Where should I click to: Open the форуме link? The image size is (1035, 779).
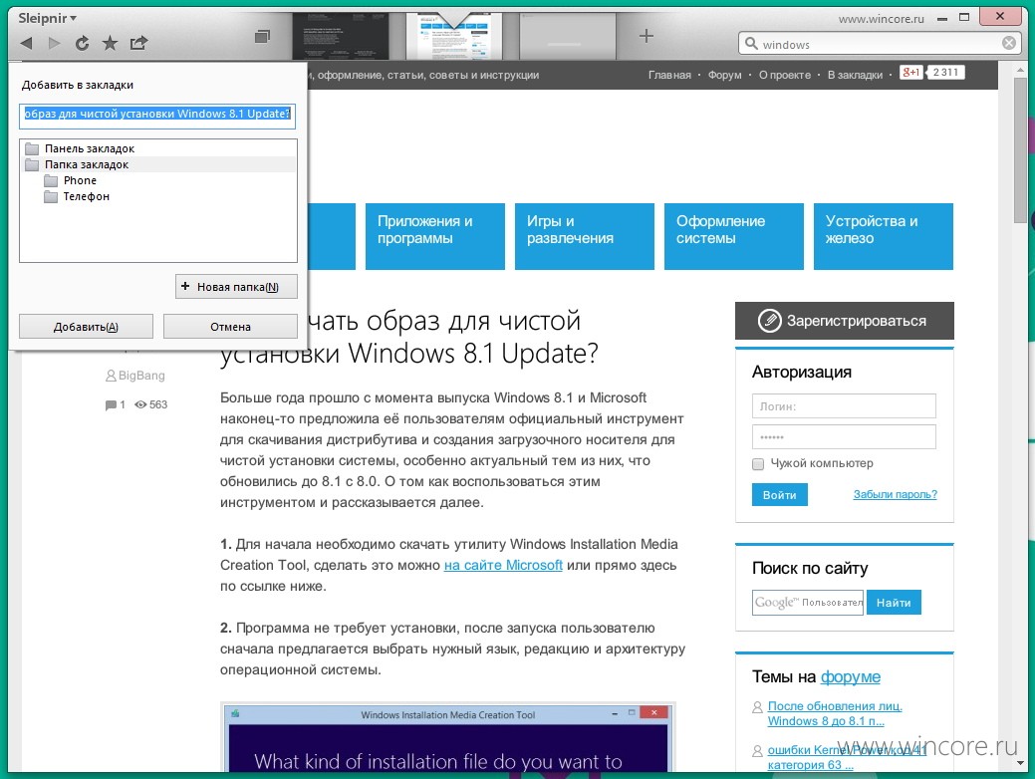click(850, 676)
